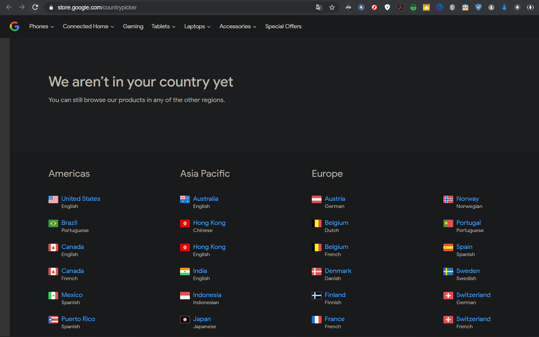Expand the Phones menu
The width and height of the screenshot is (539, 337).
(42, 26)
